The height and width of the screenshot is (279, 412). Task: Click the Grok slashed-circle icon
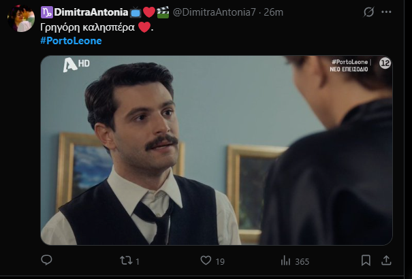(368, 12)
